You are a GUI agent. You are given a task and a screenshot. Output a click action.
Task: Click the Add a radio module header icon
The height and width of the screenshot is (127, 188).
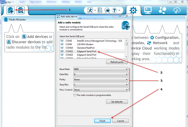[x=126, y=25]
